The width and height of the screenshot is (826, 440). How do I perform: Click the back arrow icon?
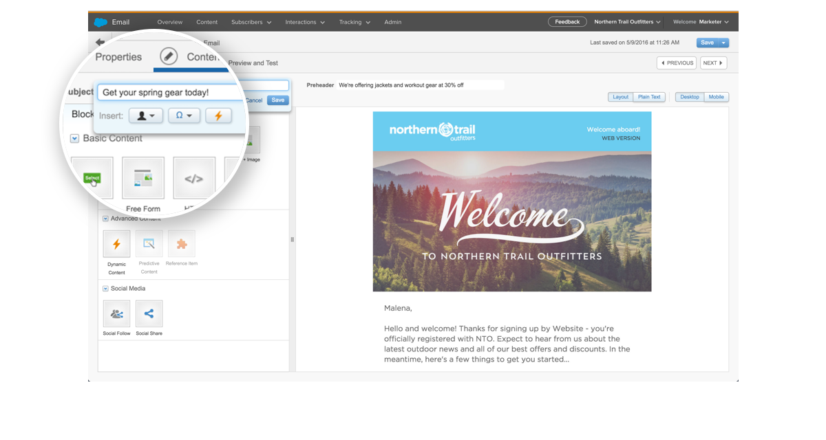100,43
